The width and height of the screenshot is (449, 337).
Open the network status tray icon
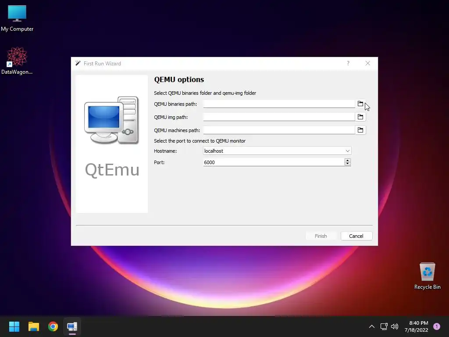[384, 326]
